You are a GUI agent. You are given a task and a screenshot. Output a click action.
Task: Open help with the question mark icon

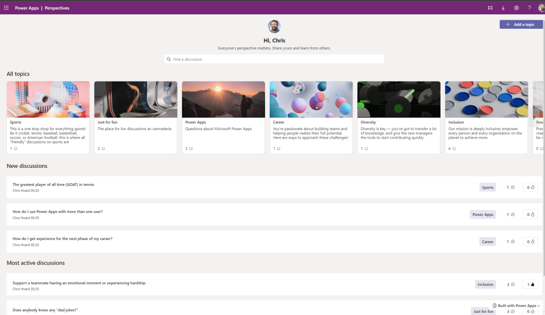529,8
